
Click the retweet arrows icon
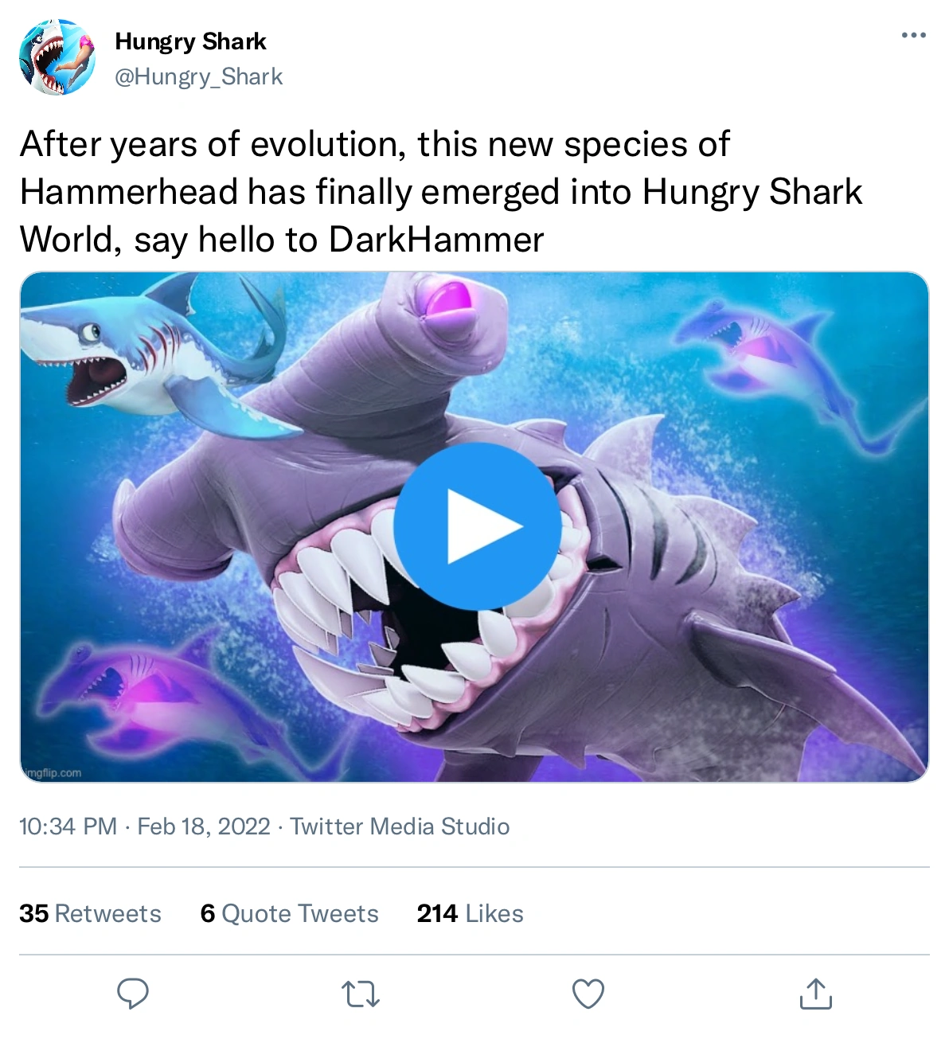360,994
